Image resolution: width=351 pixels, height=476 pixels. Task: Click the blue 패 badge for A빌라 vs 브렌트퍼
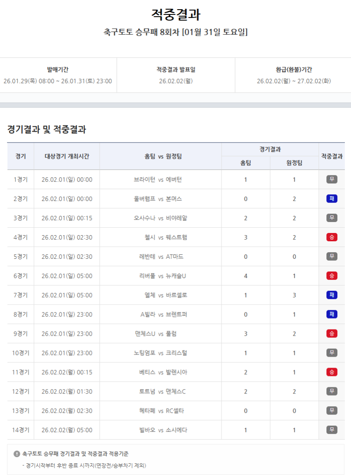pyautogui.click(x=332, y=315)
